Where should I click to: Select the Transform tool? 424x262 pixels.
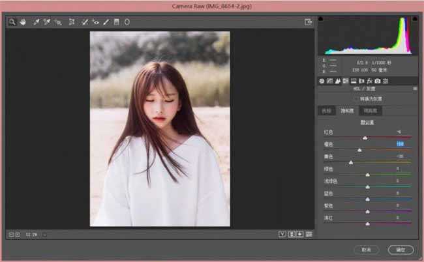[72, 22]
